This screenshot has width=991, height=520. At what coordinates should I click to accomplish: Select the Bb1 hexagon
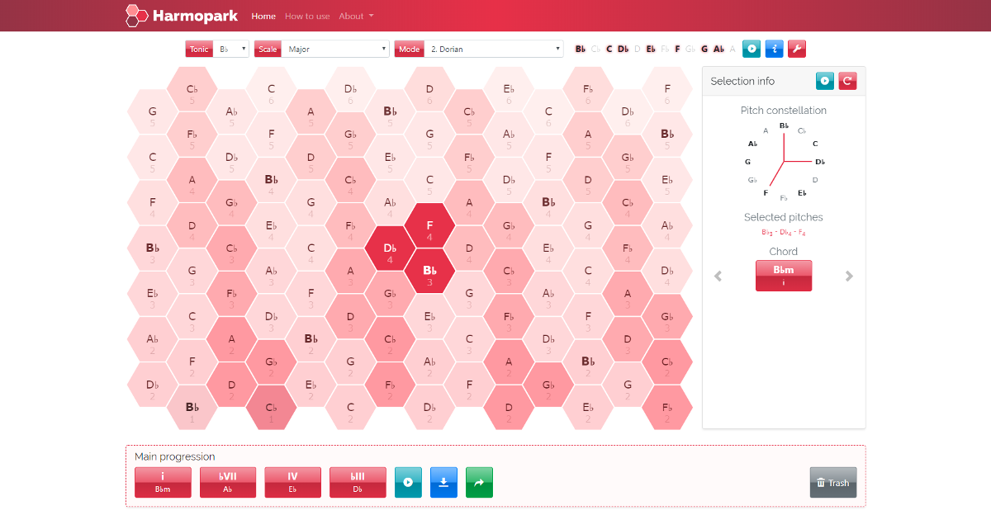point(192,408)
